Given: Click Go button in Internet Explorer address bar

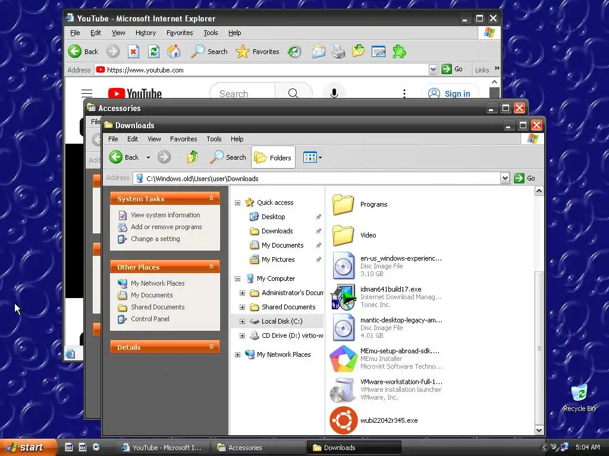Looking at the screenshot, I should pos(452,69).
